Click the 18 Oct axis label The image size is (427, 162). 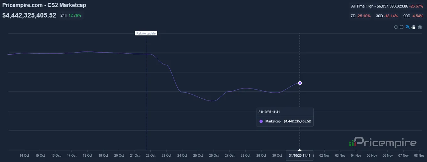87,155
